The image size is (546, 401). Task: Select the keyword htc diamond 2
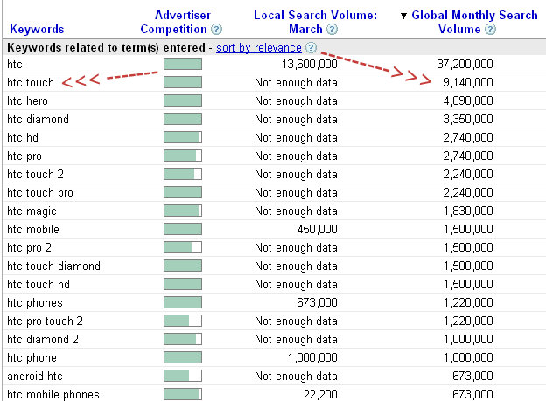click(43, 340)
